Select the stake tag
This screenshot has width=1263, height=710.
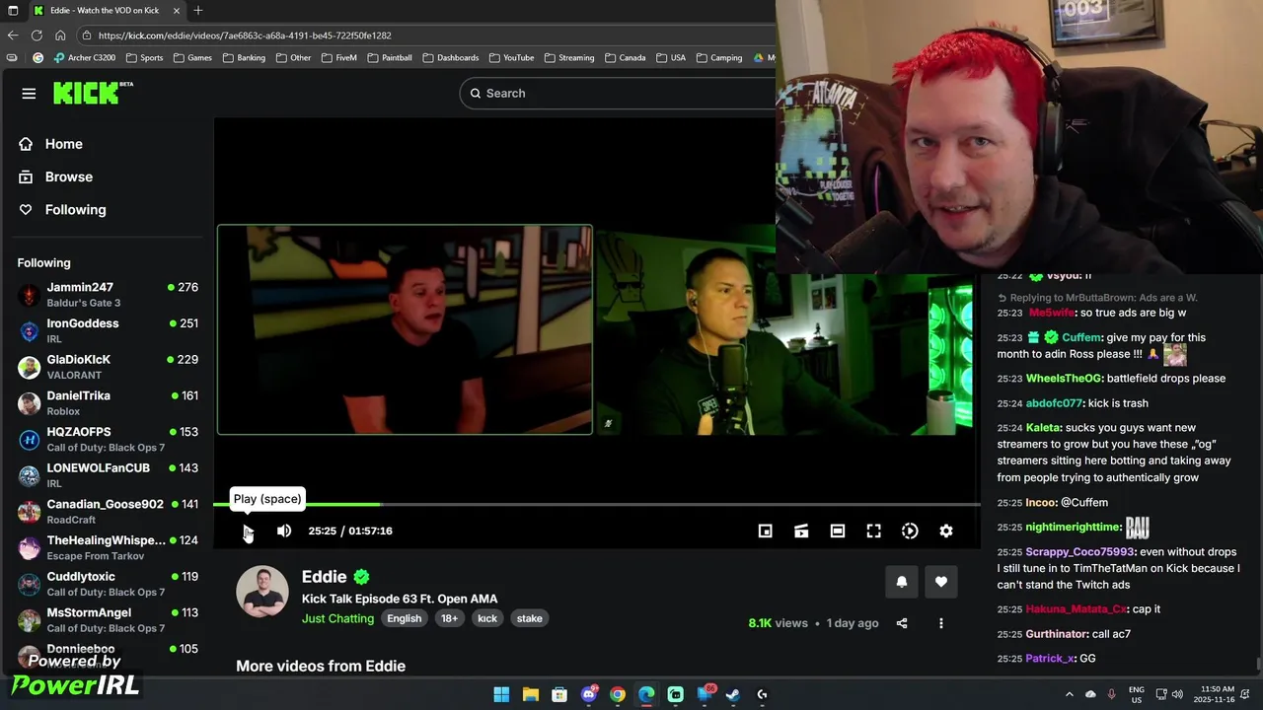(x=529, y=618)
